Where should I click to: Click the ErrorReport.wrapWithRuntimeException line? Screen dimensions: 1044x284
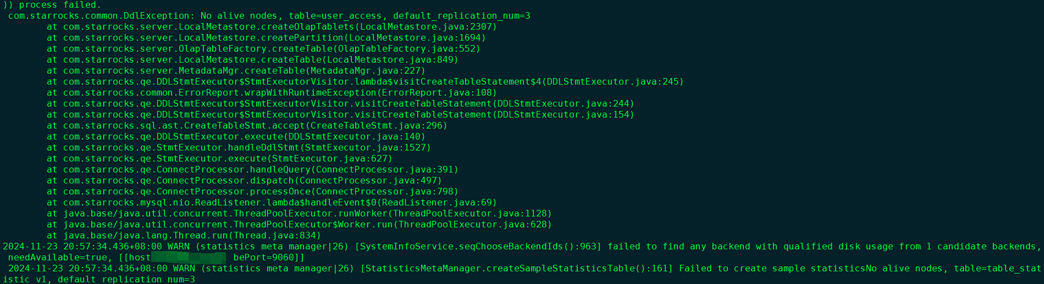(272, 93)
